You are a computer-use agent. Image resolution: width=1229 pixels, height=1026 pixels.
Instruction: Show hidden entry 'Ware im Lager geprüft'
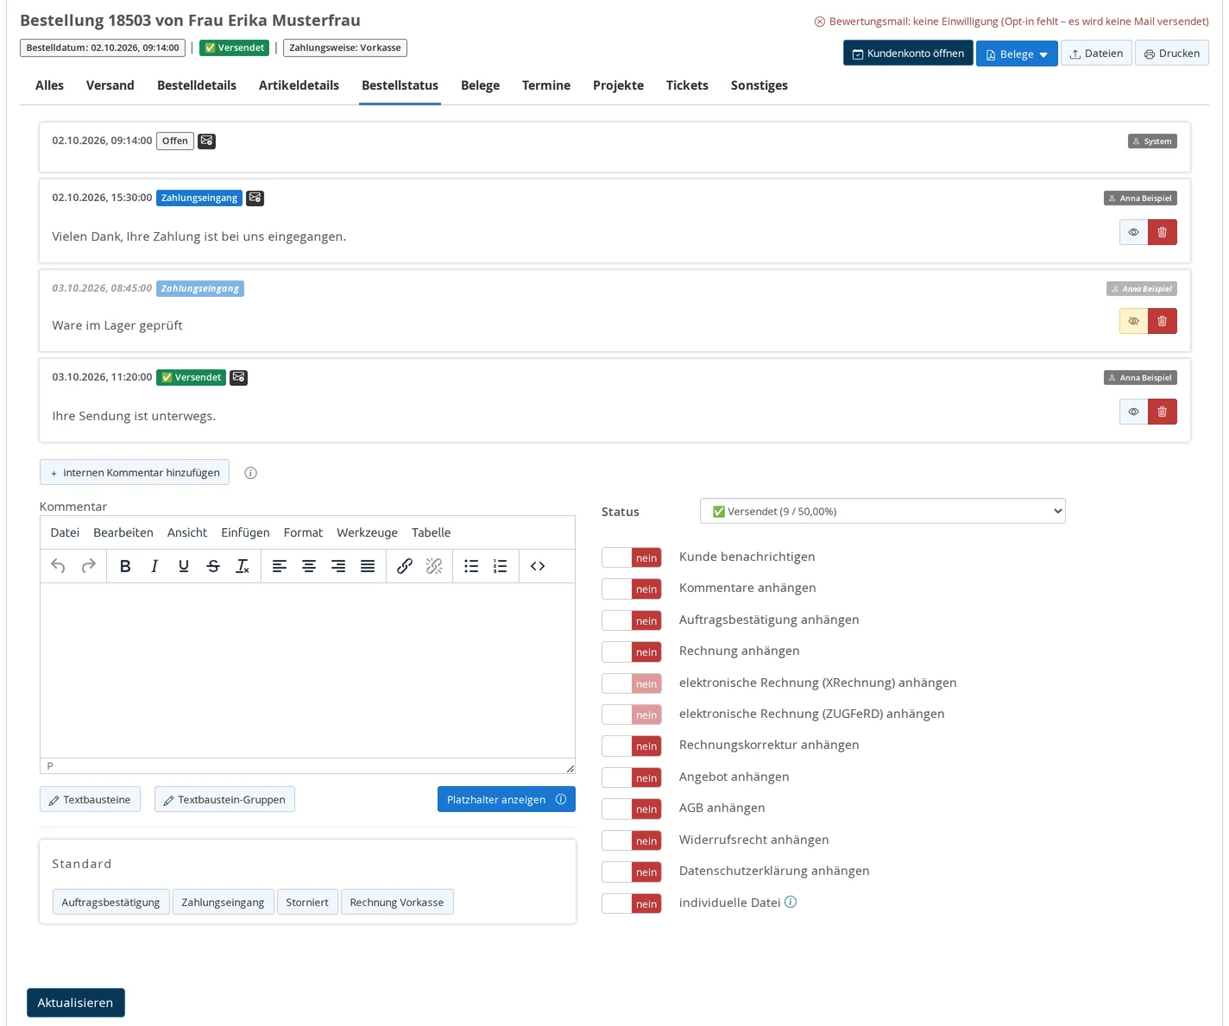click(1133, 321)
